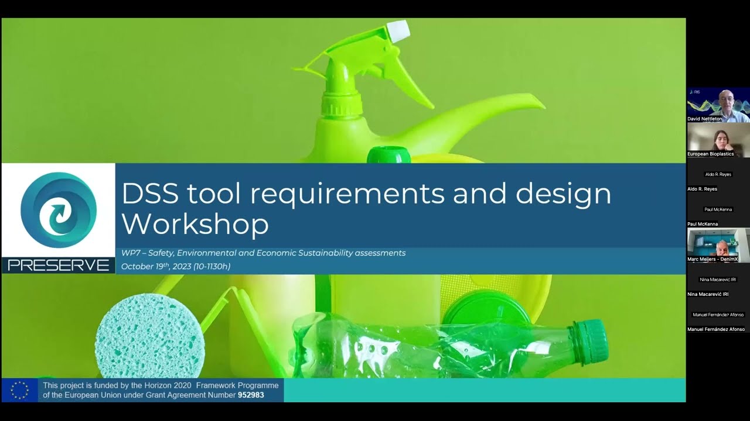Click the slide title 'DSS tool requirements and design Workshop'
Viewport: 750px width, 421px height.
(366, 208)
